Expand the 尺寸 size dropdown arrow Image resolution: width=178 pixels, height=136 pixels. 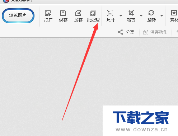pos(121,16)
